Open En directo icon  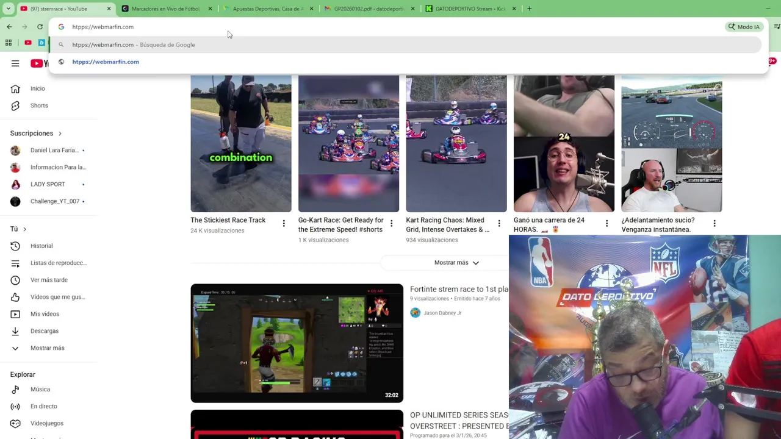click(x=15, y=406)
